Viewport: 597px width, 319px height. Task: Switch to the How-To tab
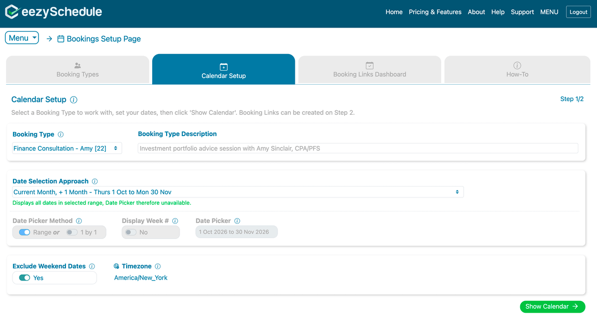pyautogui.click(x=517, y=70)
